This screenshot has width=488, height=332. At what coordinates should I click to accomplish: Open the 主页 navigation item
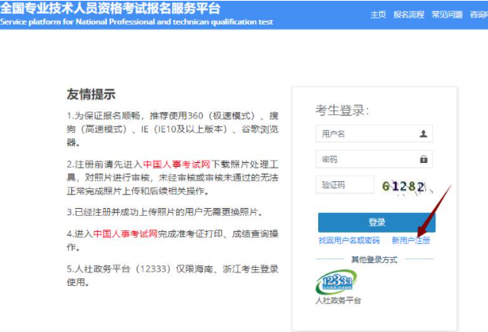(378, 15)
